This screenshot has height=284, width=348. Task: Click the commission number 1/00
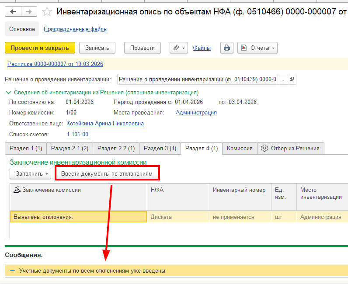[71, 112]
